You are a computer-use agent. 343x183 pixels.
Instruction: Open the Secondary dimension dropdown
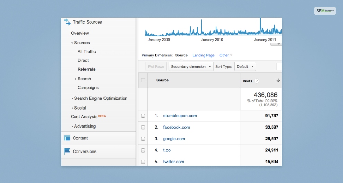point(191,67)
